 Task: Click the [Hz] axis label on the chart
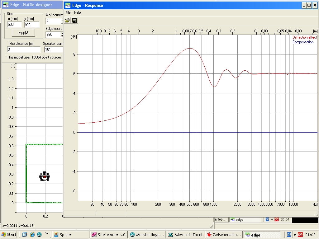pyautogui.click(x=314, y=204)
